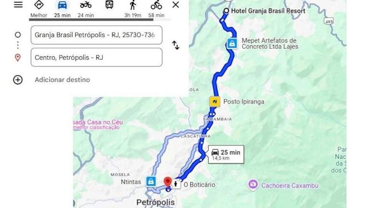Edit the Centro, Petrópolis destination field

[x=96, y=57]
